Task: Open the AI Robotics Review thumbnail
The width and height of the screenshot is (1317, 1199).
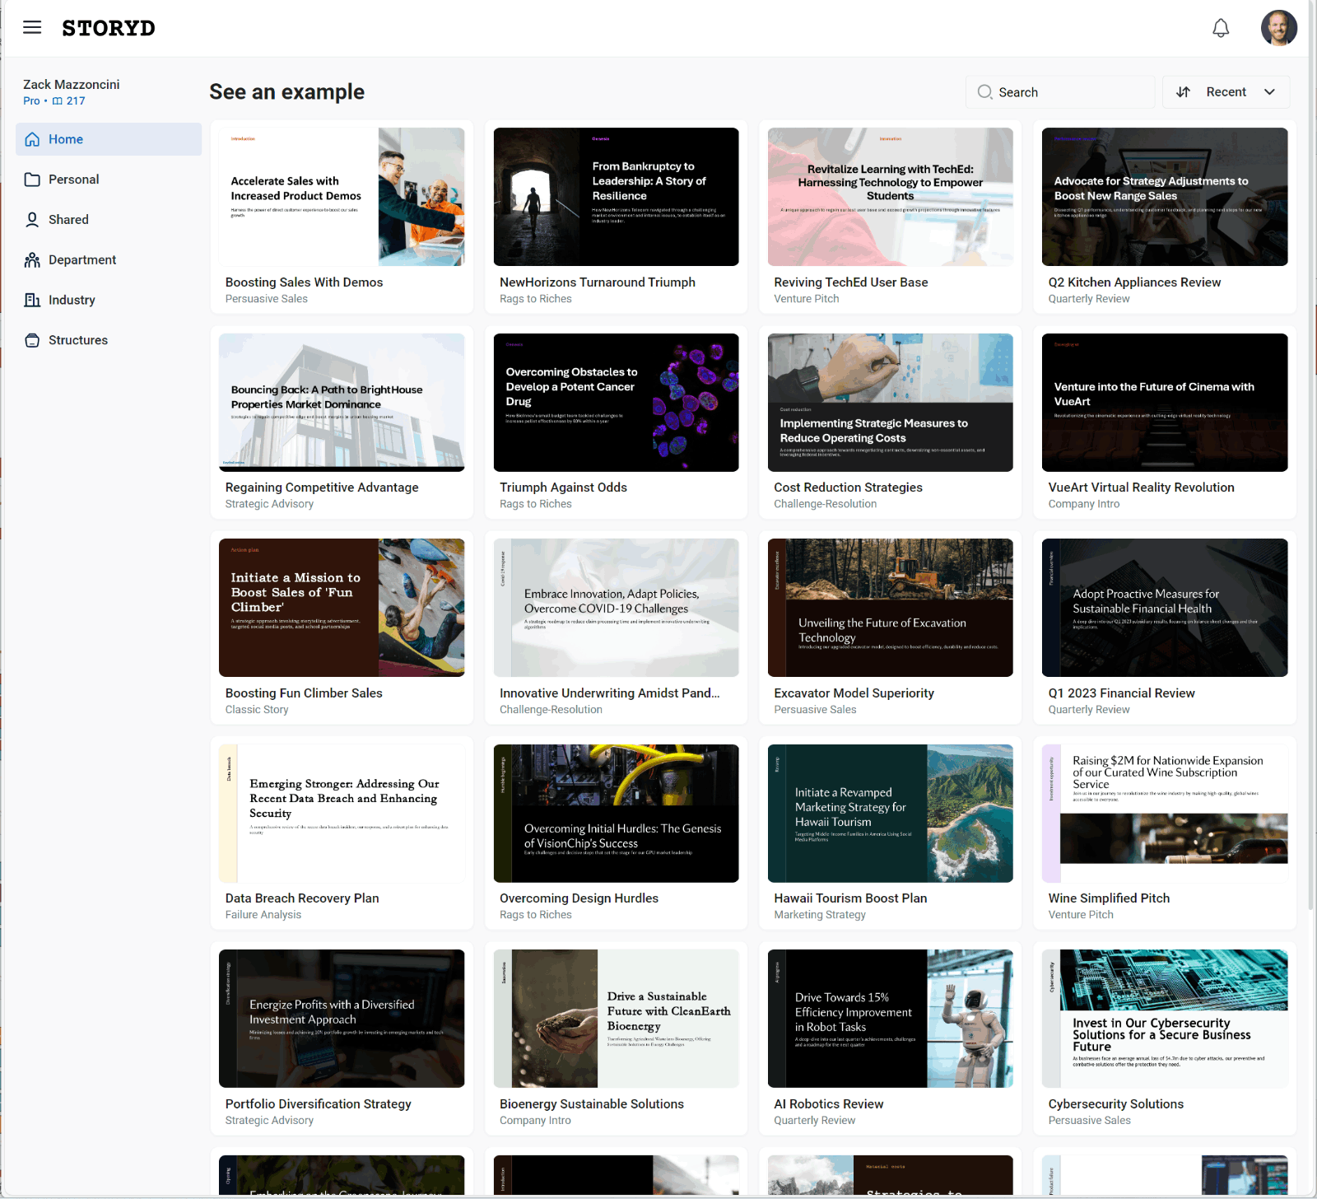Action: click(890, 1019)
